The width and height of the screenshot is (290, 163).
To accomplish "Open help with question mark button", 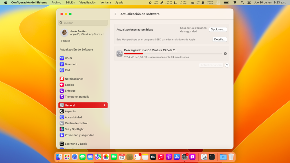I will pos(227,65).
